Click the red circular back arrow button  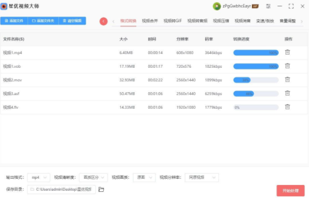[103, 21]
